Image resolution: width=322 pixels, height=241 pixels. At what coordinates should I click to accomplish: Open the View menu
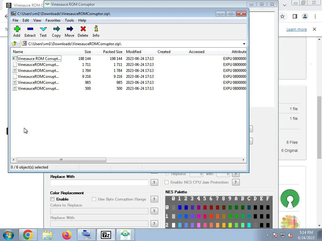point(37,20)
